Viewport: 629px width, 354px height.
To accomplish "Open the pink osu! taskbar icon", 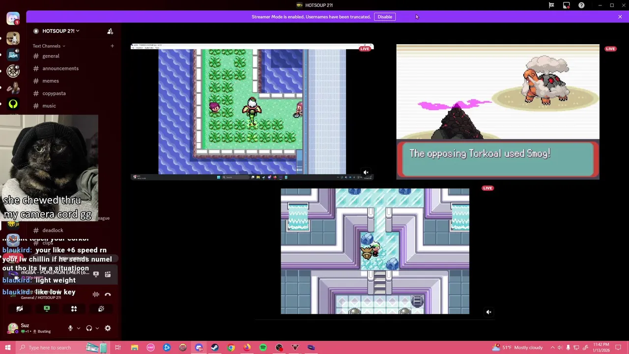I will (x=150, y=348).
